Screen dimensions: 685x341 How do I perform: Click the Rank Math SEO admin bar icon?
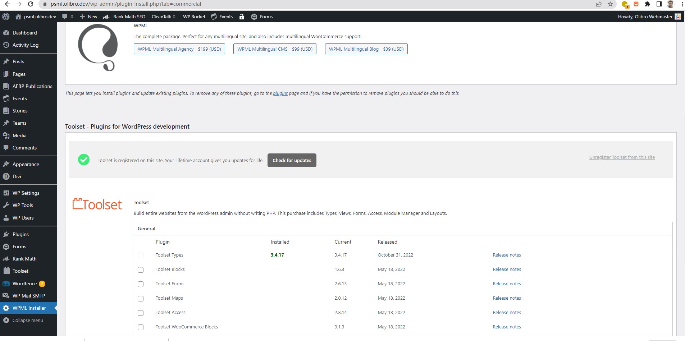(x=106, y=17)
